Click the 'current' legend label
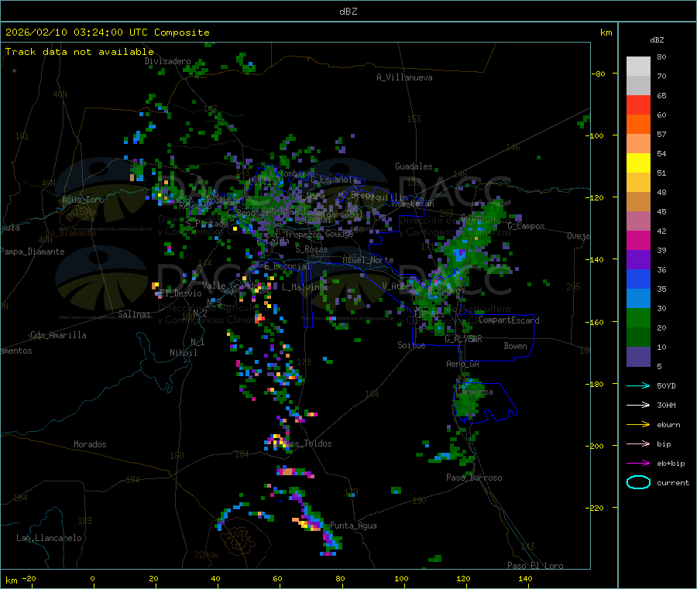Viewport: 697px width, 589px height. click(673, 483)
